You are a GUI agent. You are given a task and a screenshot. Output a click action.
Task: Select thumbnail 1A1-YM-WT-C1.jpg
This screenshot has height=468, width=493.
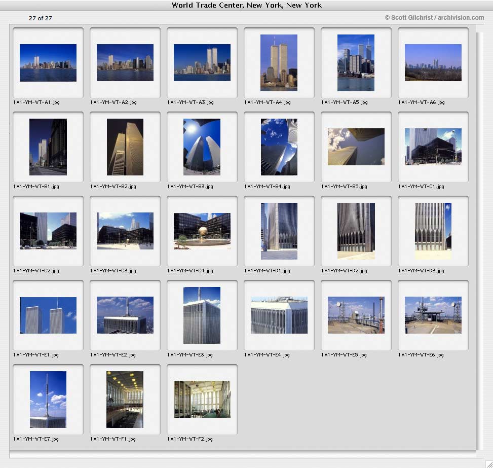click(433, 147)
